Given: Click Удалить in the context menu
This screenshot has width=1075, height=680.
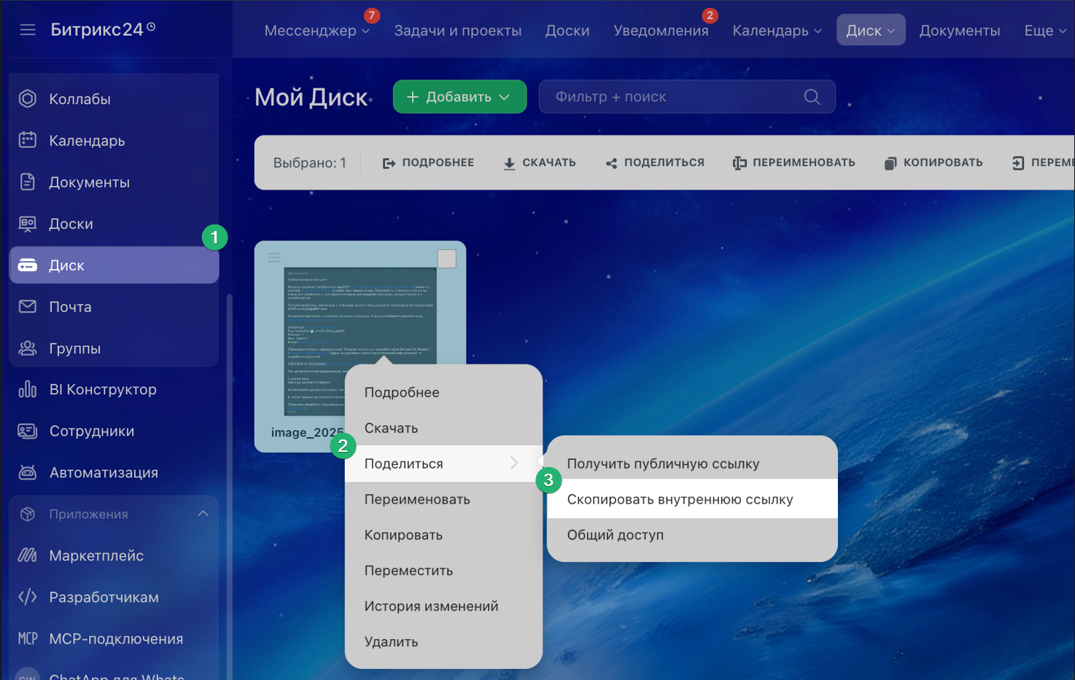Looking at the screenshot, I should [391, 642].
